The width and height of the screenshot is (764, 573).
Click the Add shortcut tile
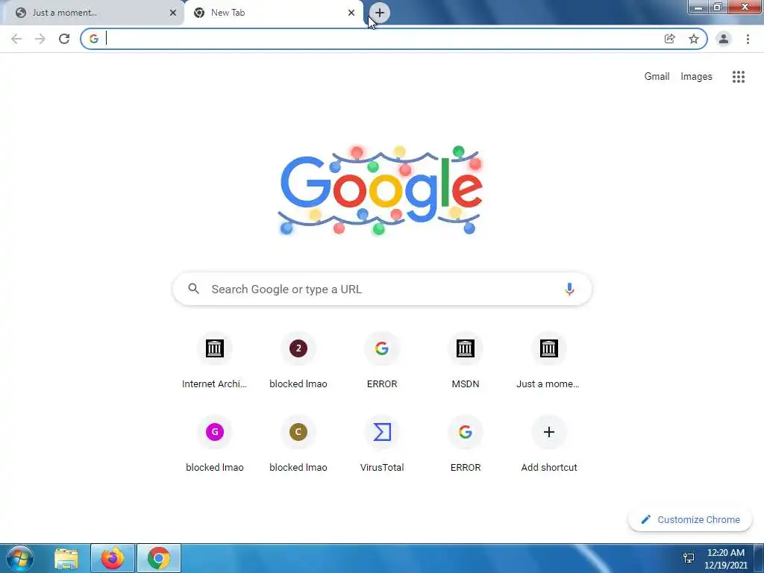point(548,445)
